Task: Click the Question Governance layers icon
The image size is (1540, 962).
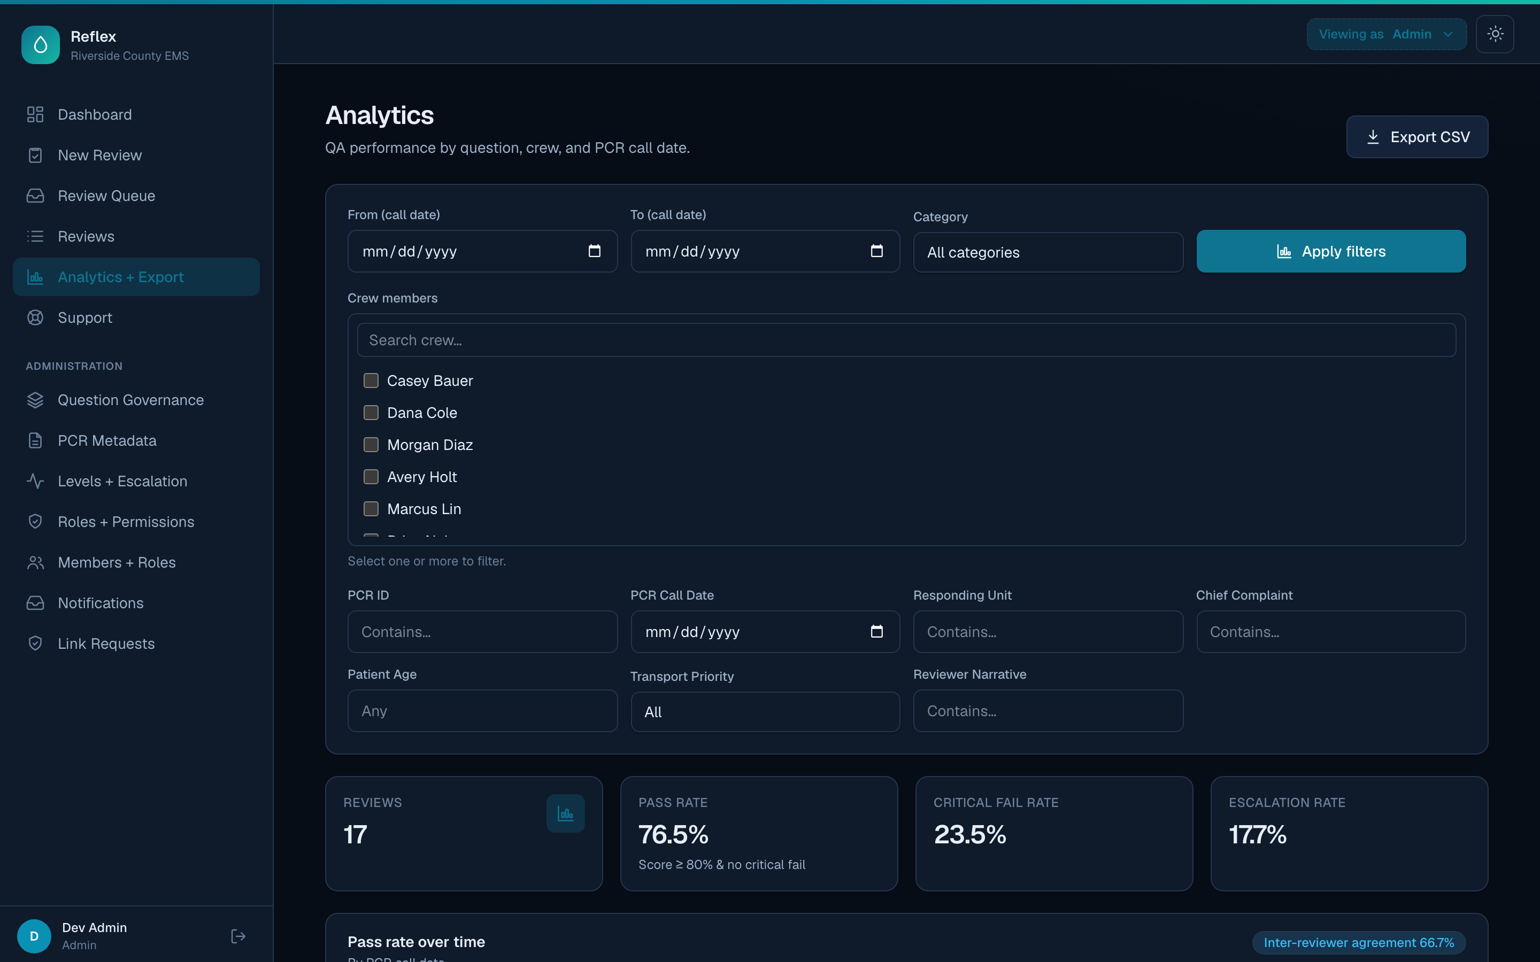Action: coord(35,400)
